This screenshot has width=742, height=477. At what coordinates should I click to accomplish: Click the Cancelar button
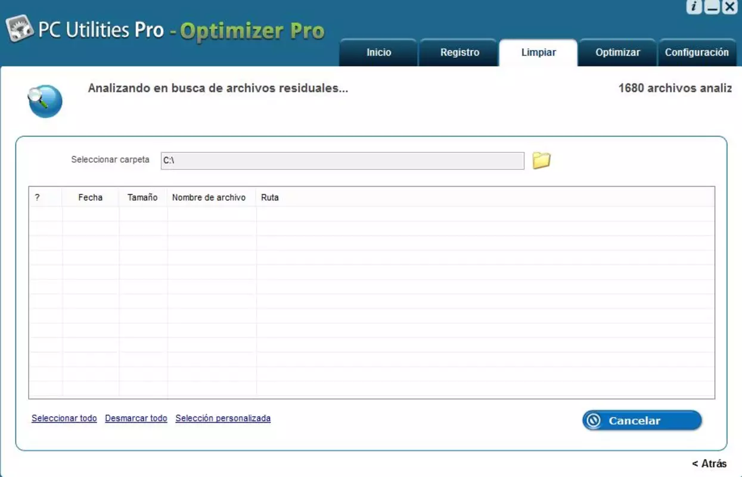coord(642,420)
